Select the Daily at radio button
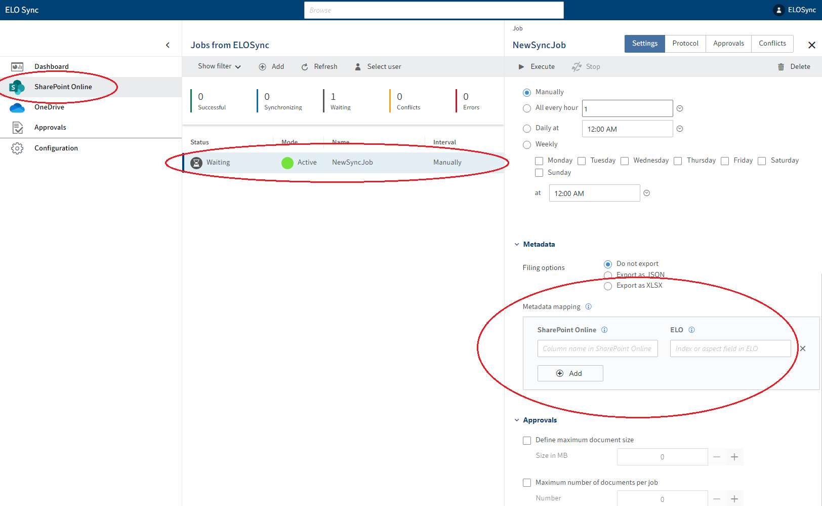822x506 pixels. click(527, 129)
